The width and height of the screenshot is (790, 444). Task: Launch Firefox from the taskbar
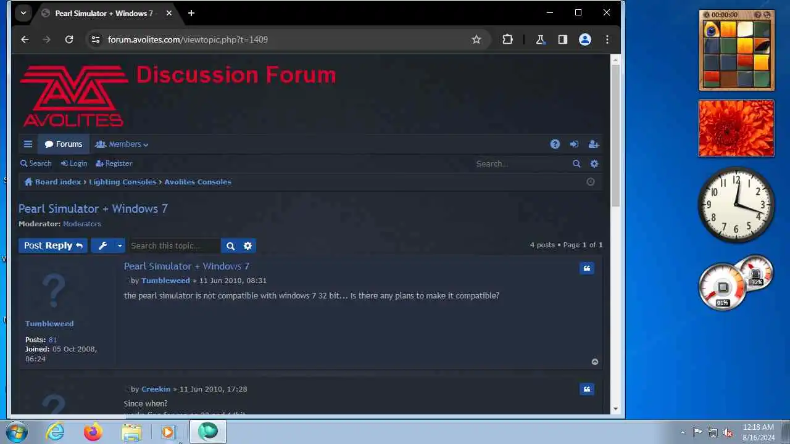tap(93, 432)
